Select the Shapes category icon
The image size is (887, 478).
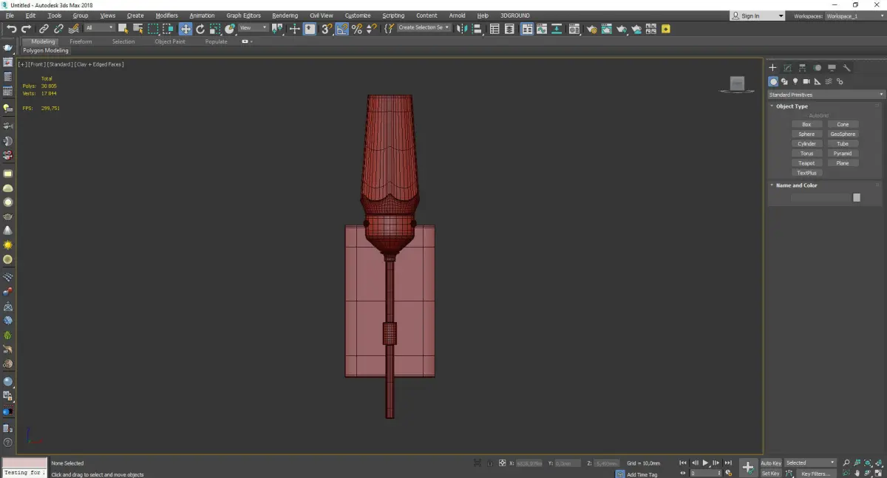tap(784, 81)
